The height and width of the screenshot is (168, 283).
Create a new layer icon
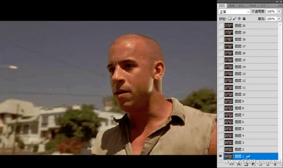[267, 164]
